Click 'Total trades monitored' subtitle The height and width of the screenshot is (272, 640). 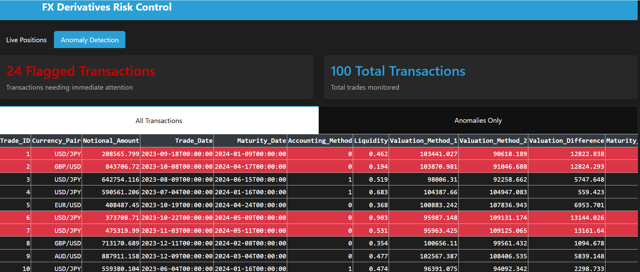click(x=365, y=87)
